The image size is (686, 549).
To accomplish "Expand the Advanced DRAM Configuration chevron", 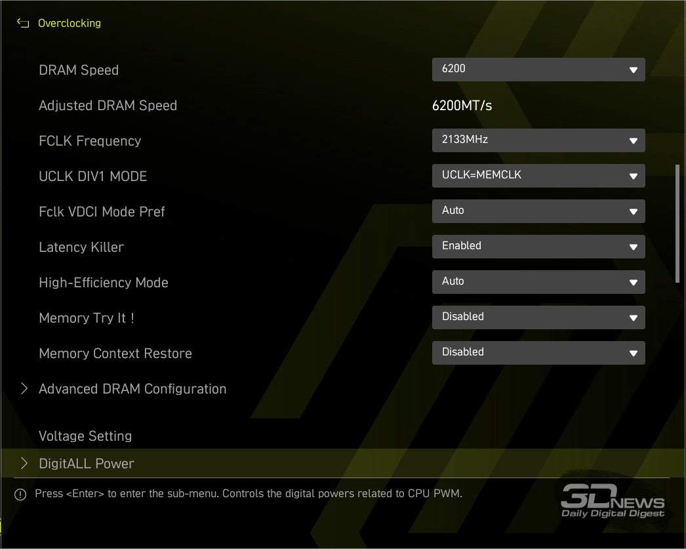I will [24, 389].
